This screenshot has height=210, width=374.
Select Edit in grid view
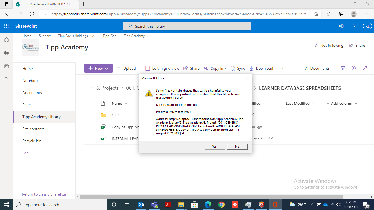click(162, 68)
